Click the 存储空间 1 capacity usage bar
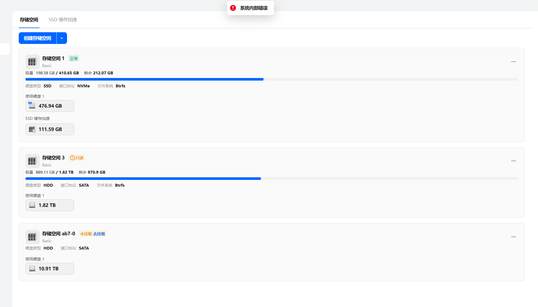 point(271,79)
